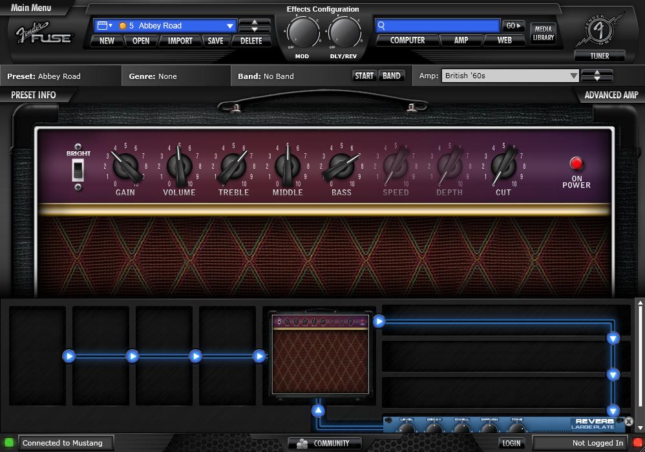Click the Gain knob

click(125, 167)
